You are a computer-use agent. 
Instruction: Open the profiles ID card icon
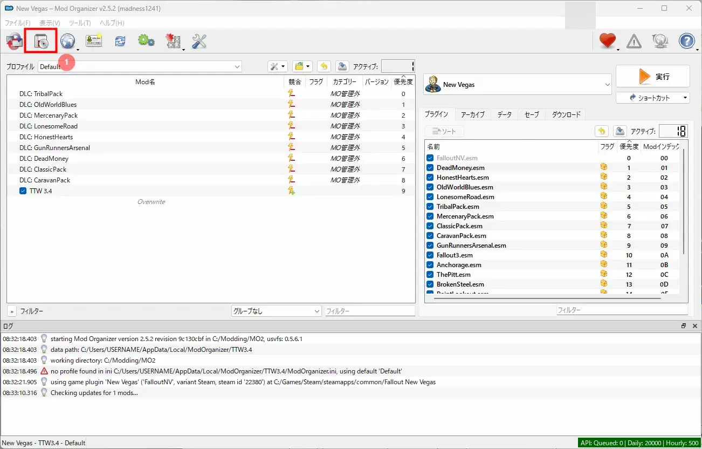(x=94, y=42)
